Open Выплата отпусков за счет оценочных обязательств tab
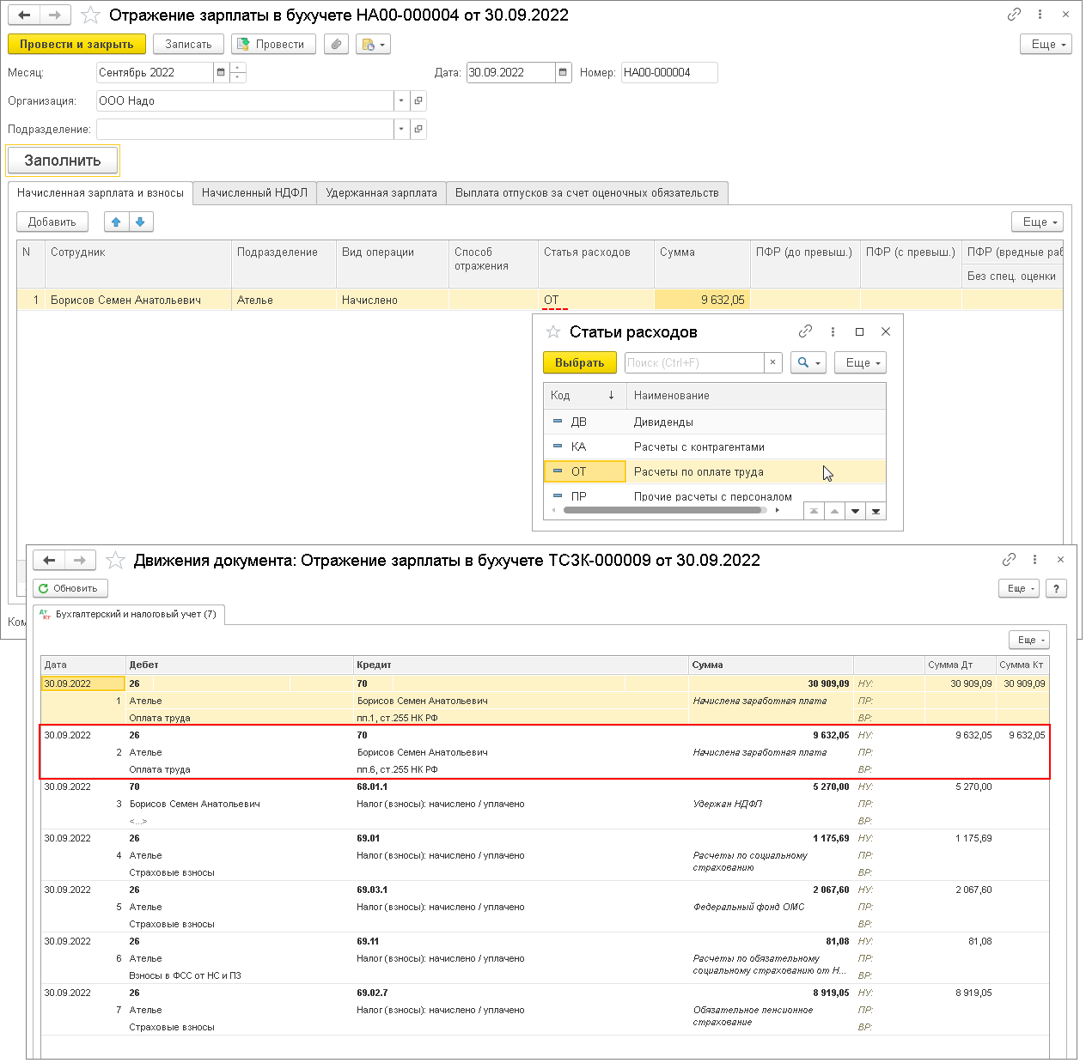 click(587, 193)
